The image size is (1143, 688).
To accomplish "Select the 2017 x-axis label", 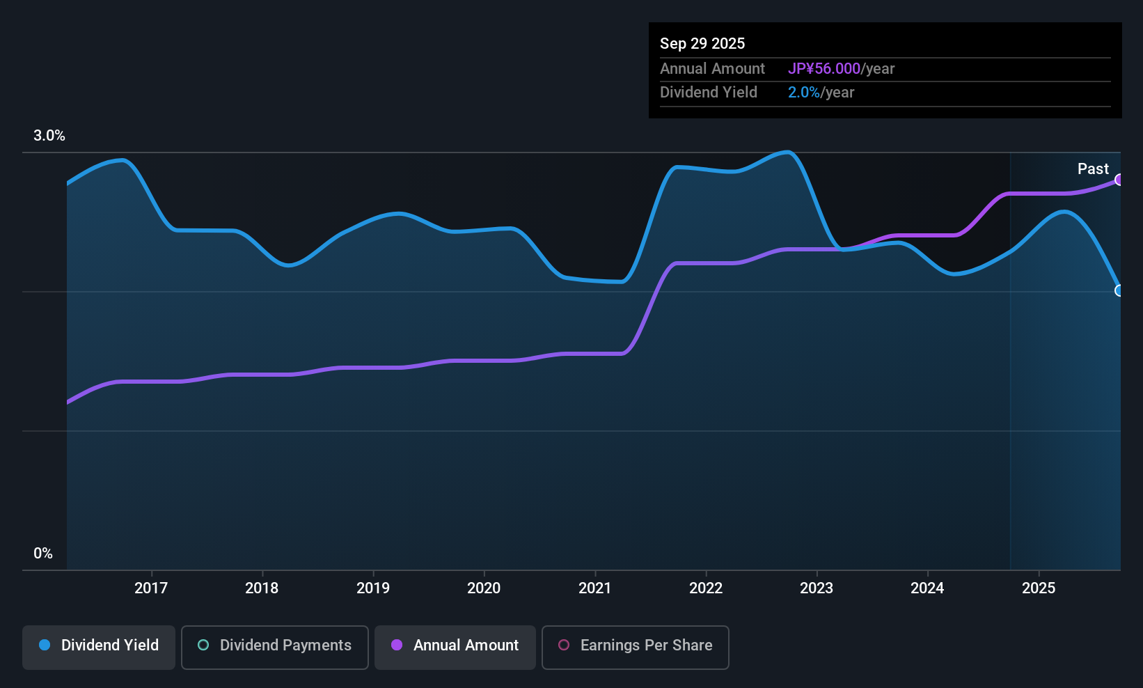I will [151, 588].
